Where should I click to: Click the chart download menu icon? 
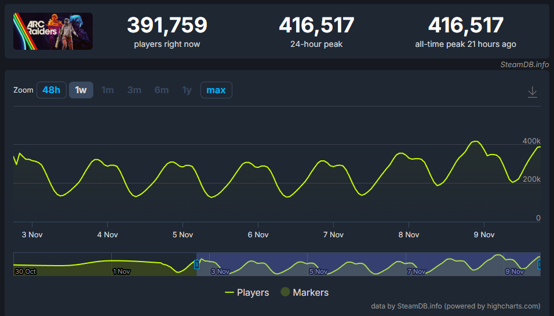[533, 92]
